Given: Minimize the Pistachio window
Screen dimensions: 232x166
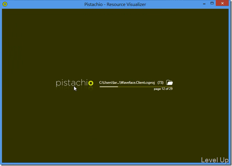Looking at the screenshot, I should pyautogui.click(x=204, y=4).
